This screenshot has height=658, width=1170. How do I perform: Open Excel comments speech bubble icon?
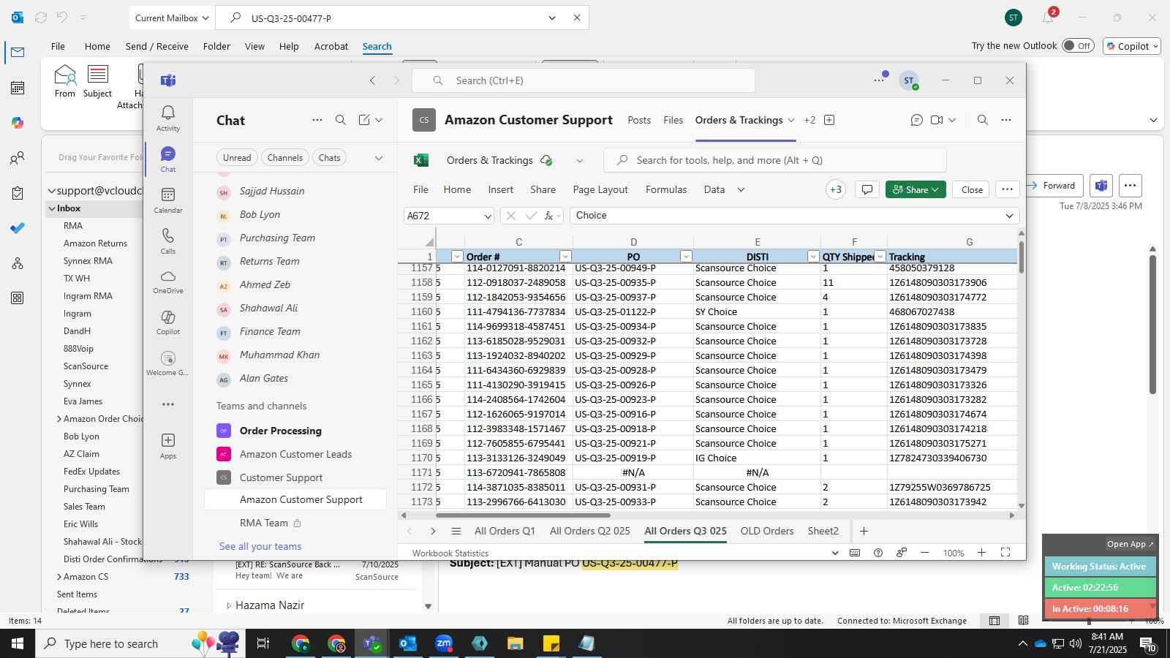(867, 189)
